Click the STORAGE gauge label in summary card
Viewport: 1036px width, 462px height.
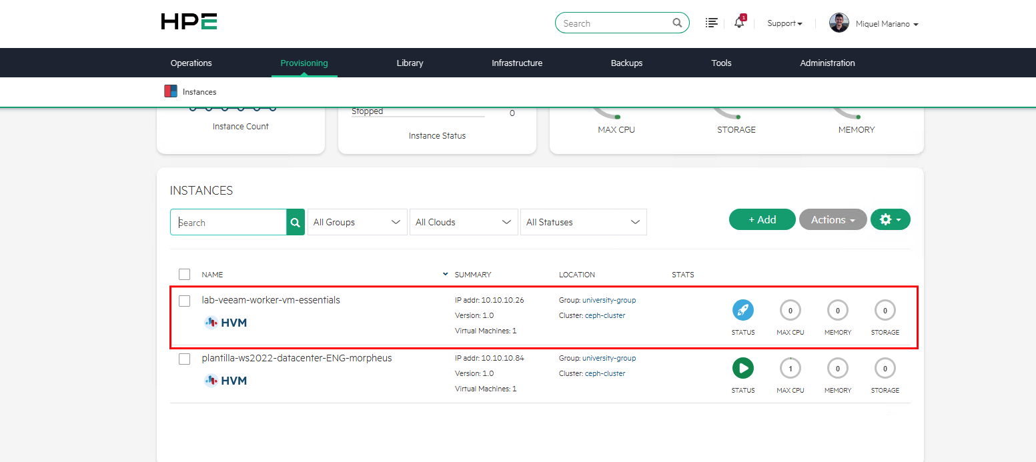coord(736,130)
